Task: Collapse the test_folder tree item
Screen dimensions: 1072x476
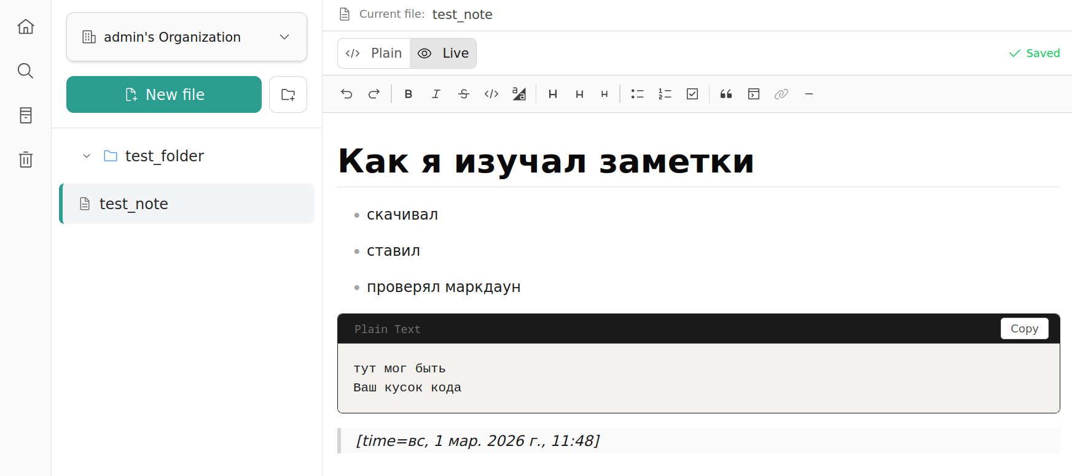Action: pos(87,156)
